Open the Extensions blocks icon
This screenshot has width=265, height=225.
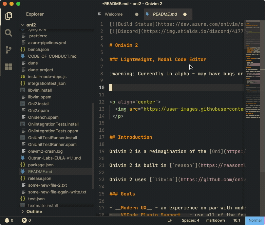[x=8, y=67]
